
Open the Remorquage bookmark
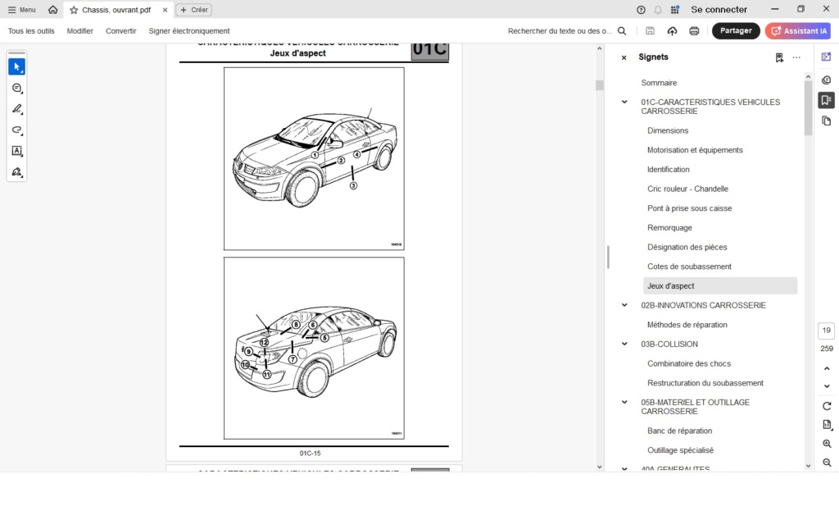(x=669, y=227)
